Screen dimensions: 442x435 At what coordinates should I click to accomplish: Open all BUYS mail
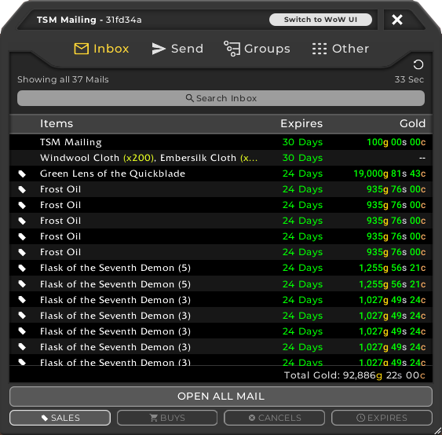167,418
